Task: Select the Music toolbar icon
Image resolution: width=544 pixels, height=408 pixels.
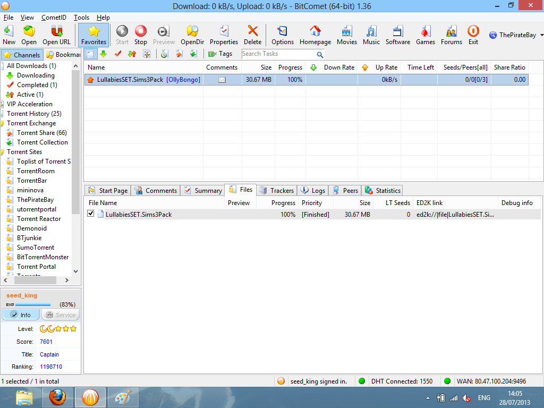Action: [x=371, y=35]
